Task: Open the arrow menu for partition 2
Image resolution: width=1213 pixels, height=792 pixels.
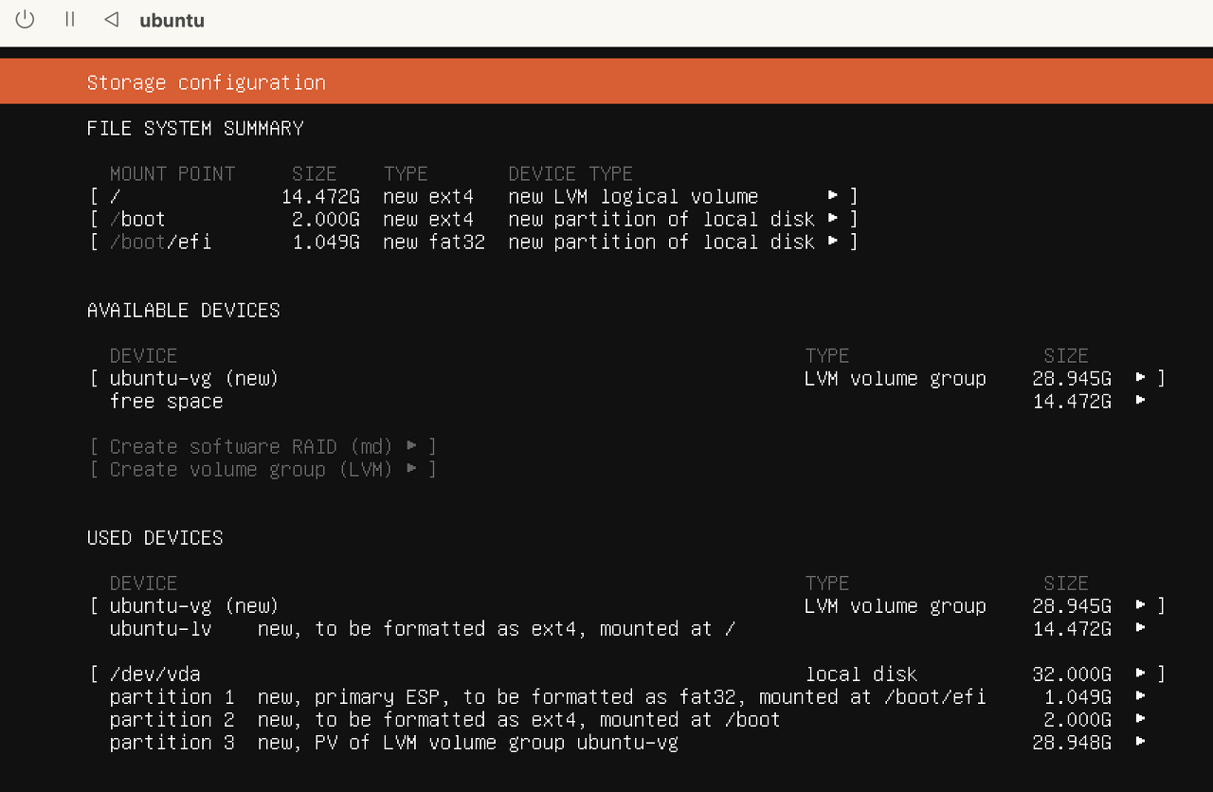Action: click(x=1141, y=719)
